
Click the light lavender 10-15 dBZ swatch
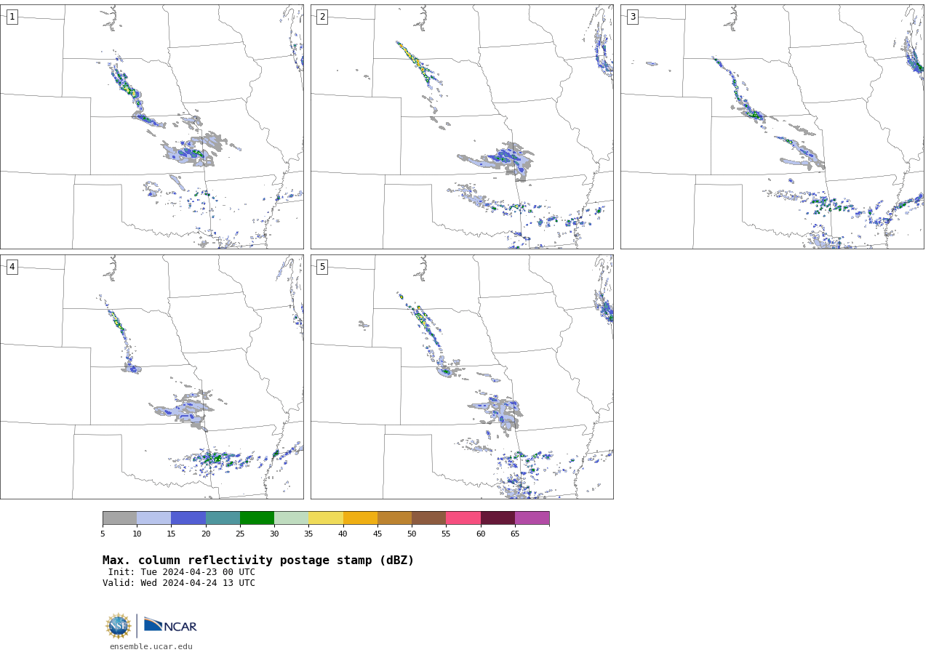click(x=153, y=518)
